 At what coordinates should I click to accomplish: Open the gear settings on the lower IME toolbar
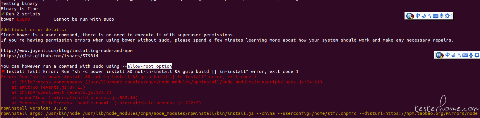[477, 55]
